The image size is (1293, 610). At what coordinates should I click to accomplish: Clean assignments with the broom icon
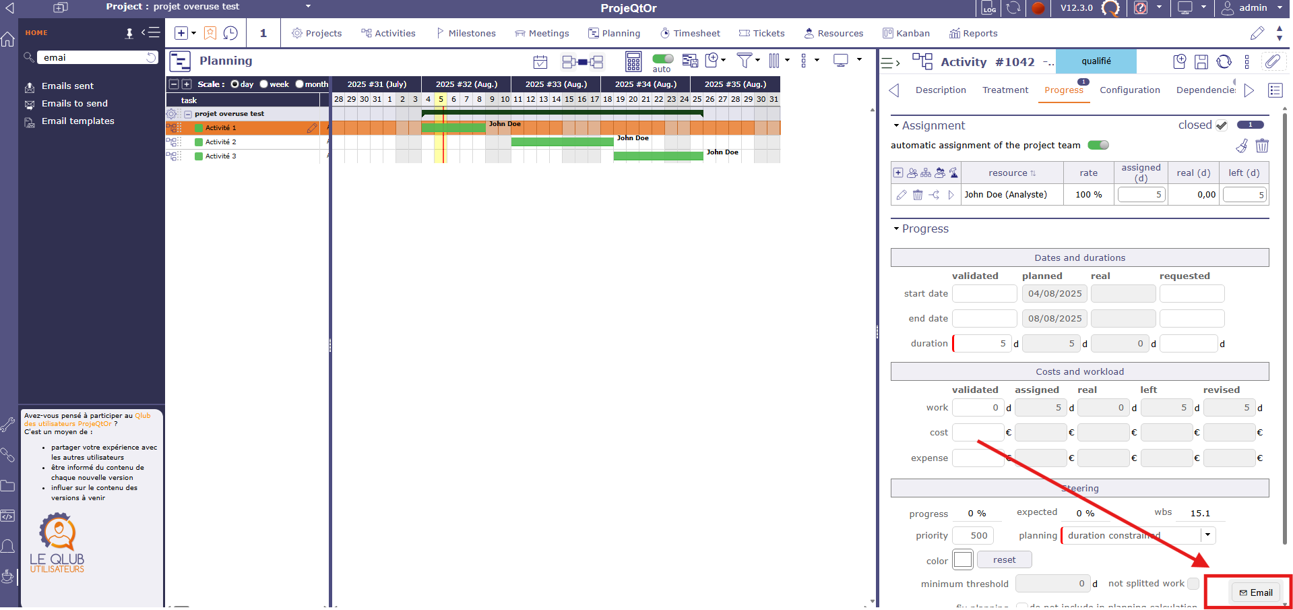click(1242, 146)
